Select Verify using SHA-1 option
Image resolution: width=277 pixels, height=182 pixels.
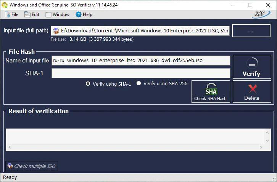coord(108,84)
